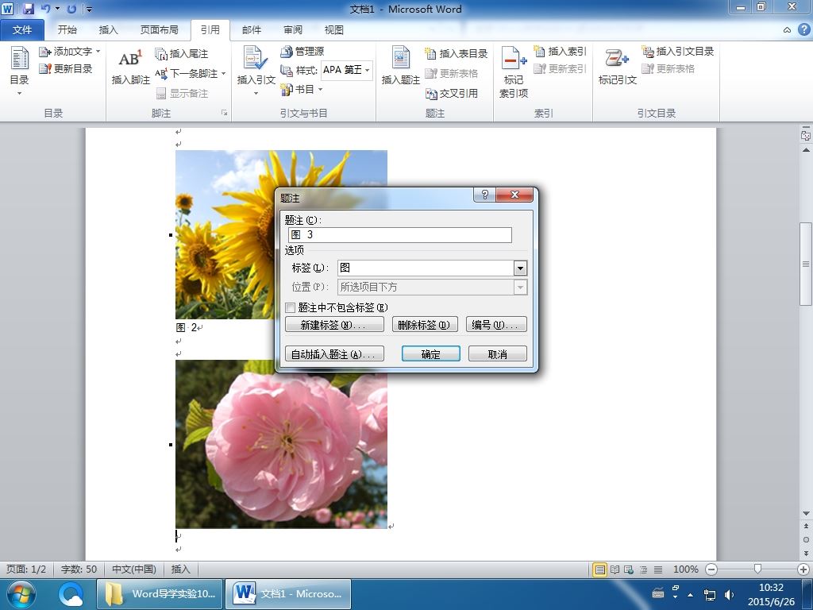The height and width of the screenshot is (610, 813).
Task: Switch to Draft view in the status bar
Action: pos(658,569)
